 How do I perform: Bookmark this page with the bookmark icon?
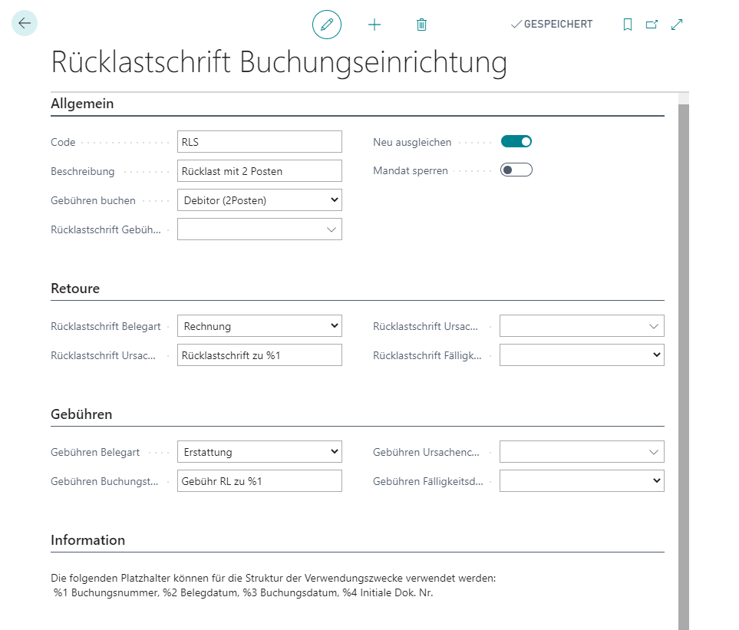click(628, 24)
